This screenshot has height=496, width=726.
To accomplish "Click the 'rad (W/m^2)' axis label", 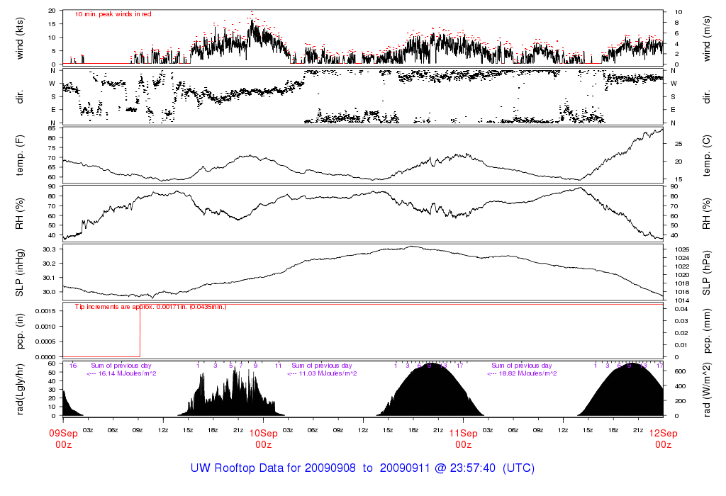I will coord(707,389).
